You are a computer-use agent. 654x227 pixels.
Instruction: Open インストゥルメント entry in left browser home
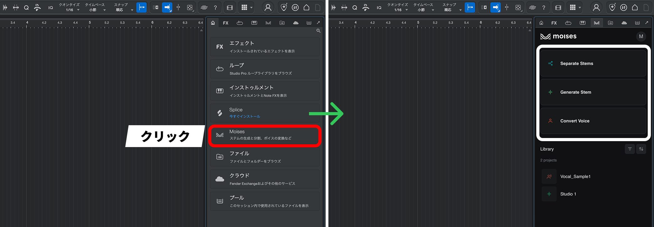pos(265,91)
